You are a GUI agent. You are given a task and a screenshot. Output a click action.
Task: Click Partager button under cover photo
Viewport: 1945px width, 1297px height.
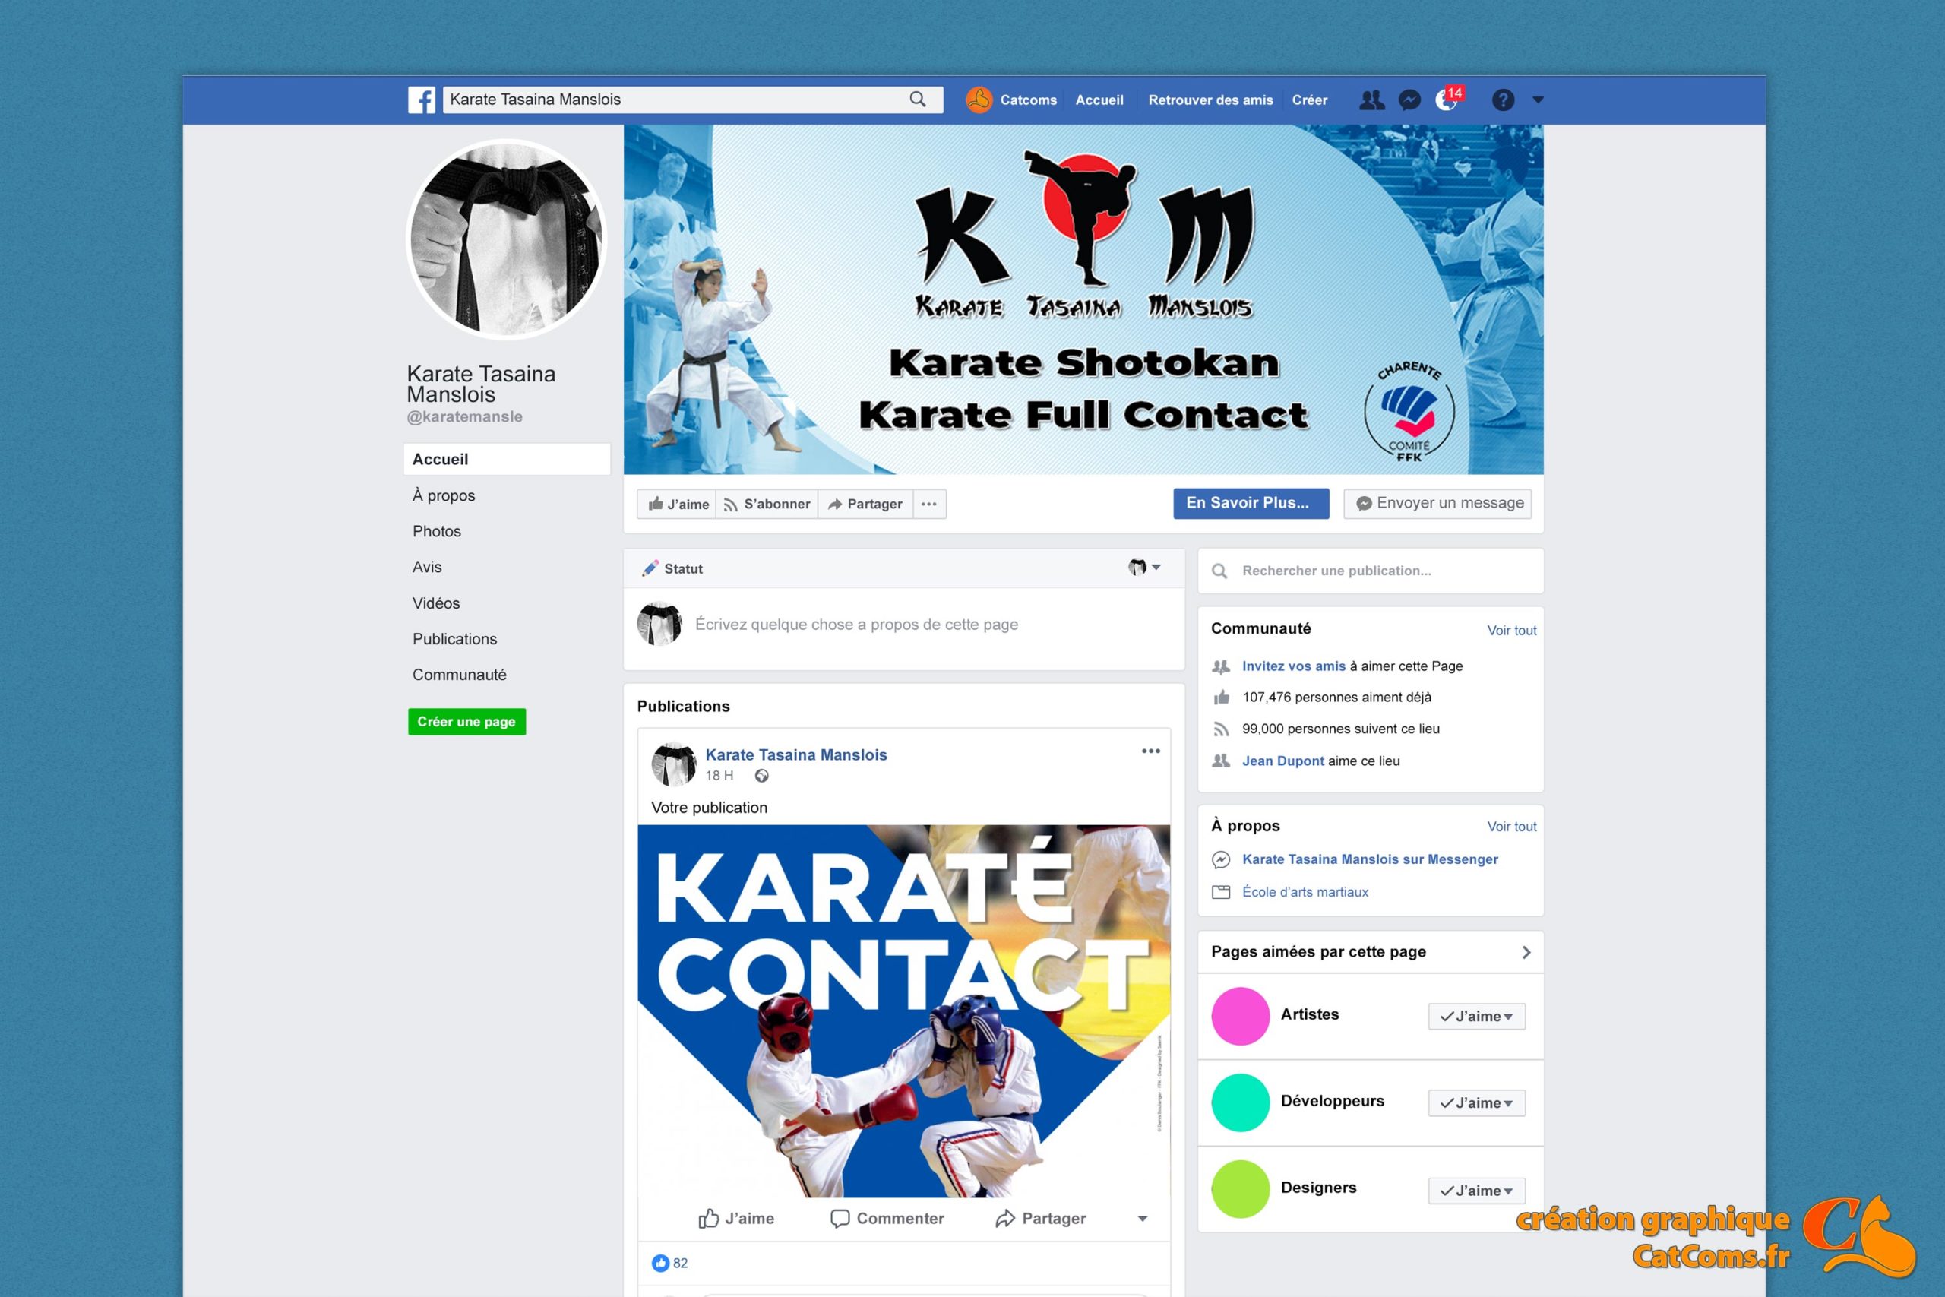[x=865, y=504]
